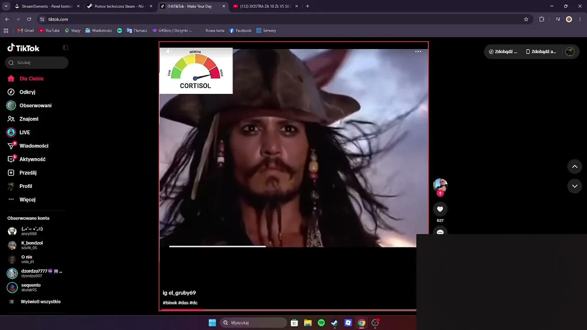Open dzordzo7777 followed account
The width and height of the screenshot is (587, 330).
pos(35,273)
